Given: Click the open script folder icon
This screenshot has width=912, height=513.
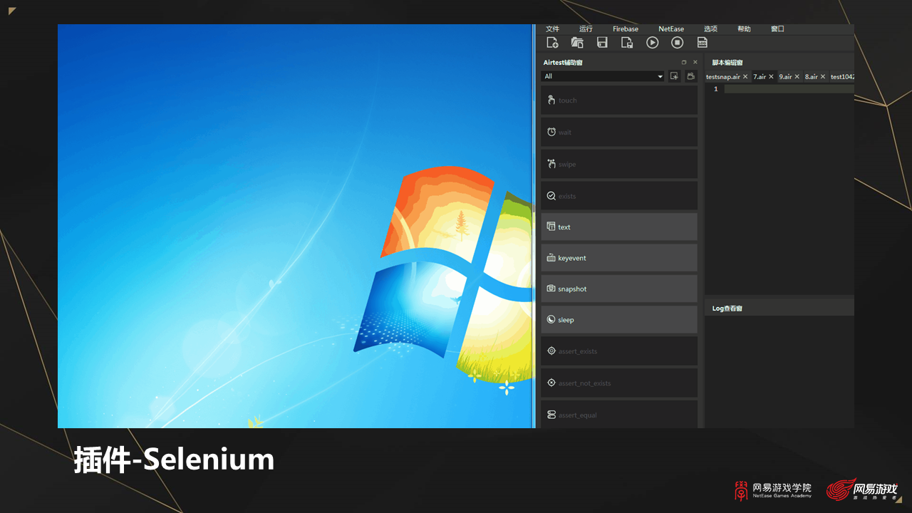Looking at the screenshot, I should (x=577, y=43).
